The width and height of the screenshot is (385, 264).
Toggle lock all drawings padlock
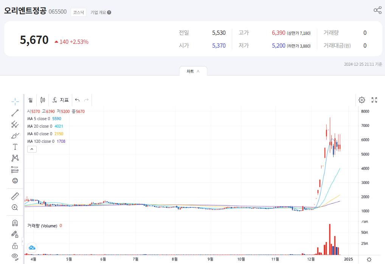(15, 245)
